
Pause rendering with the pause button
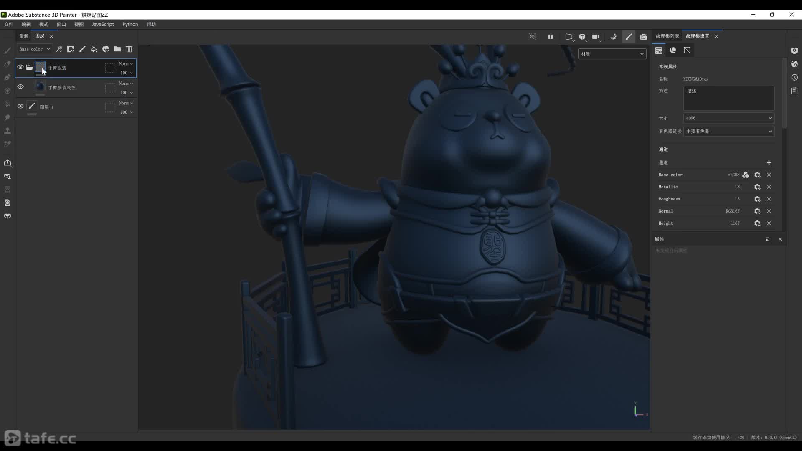pos(551,37)
